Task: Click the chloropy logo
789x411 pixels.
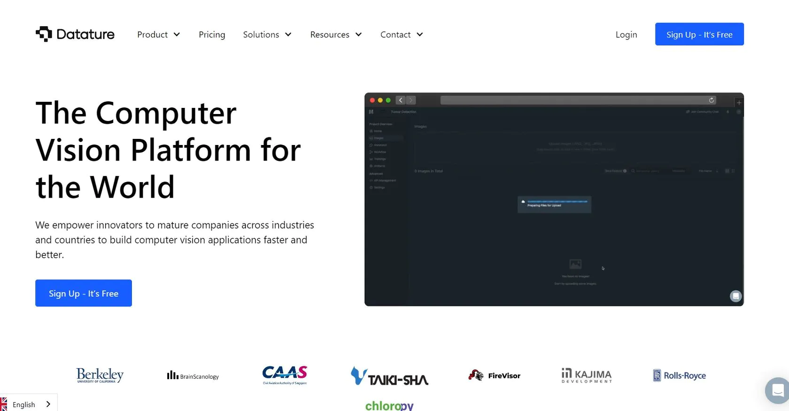Action: 389,405
